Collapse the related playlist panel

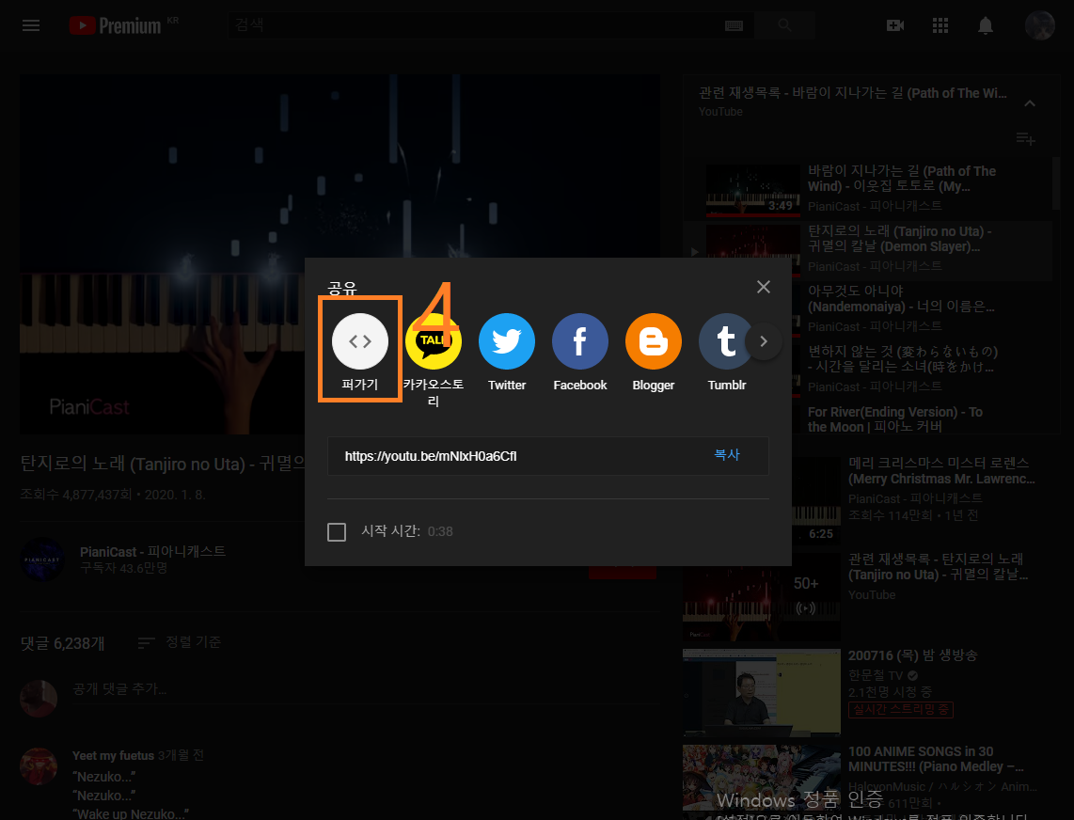pyautogui.click(x=1030, y=102)
